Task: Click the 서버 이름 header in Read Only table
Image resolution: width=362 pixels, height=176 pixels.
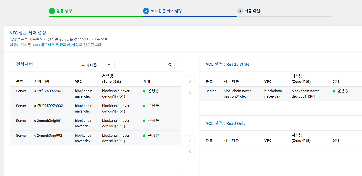Action: pos(231,141)
